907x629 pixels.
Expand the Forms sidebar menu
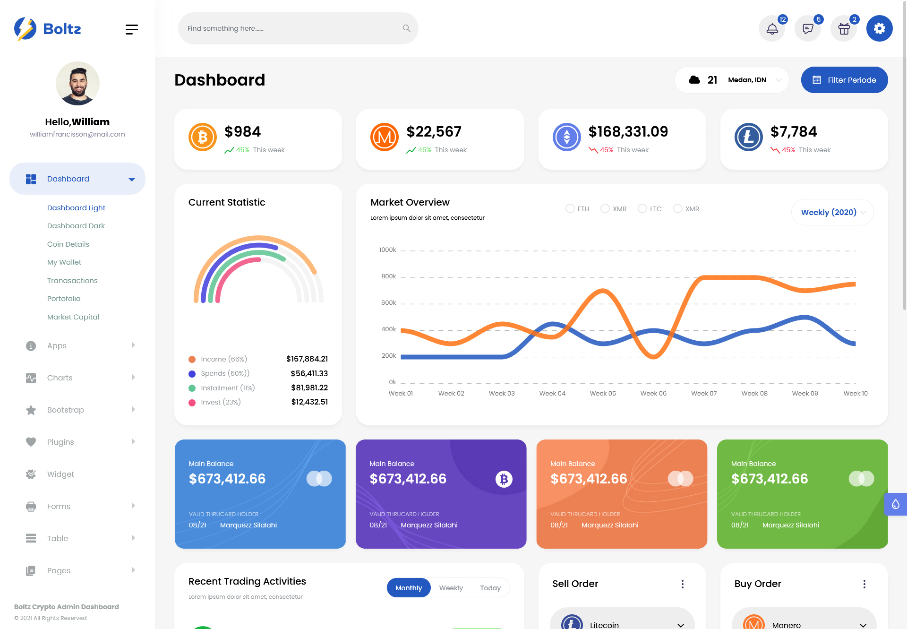coord(77,506)
